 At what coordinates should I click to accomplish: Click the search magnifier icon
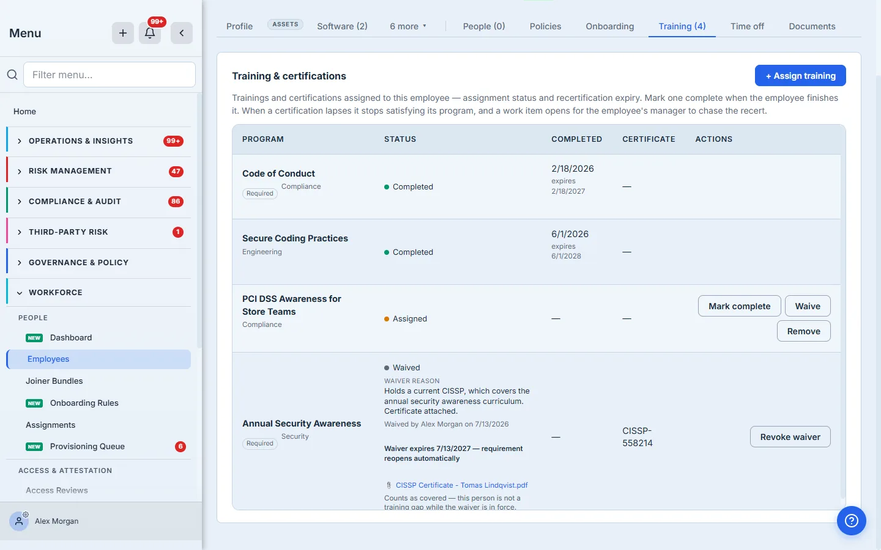(12, 75)
